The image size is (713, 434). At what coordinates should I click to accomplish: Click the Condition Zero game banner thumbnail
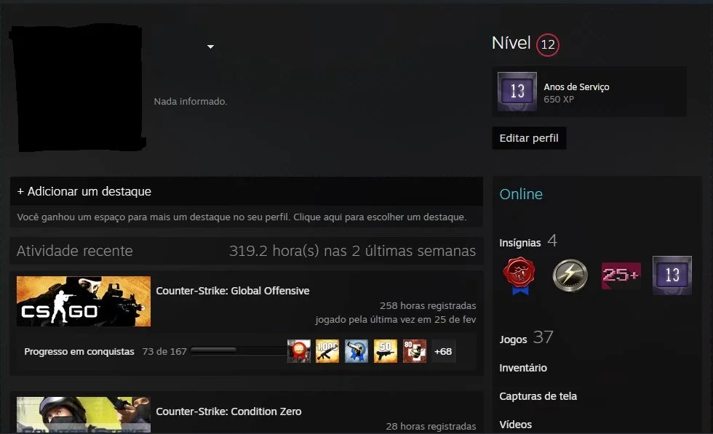(84, 414)
